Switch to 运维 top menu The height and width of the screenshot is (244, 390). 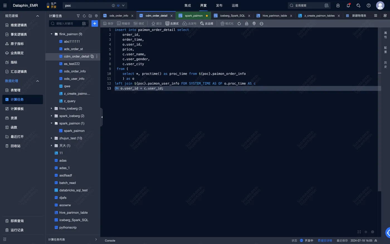tap(235, 6)
